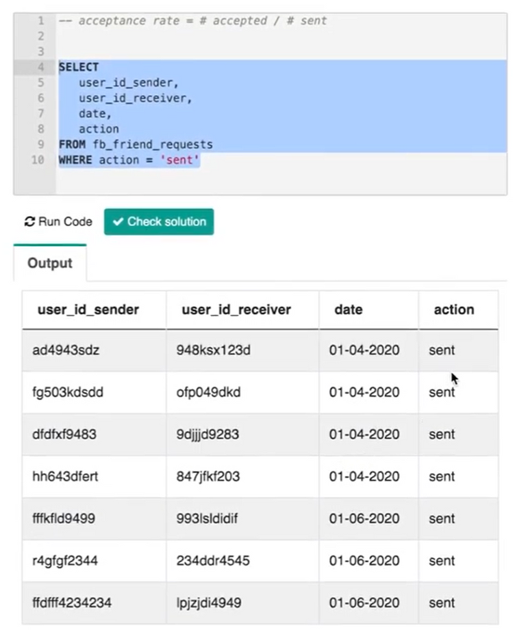This screenshot has height=639, width=526.
Task: Switch to the Output tab
Action: tap(50, 263)
